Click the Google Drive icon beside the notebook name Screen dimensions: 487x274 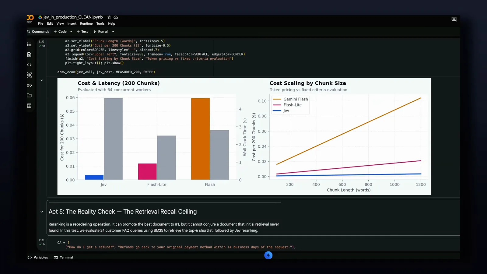(40, 17)
